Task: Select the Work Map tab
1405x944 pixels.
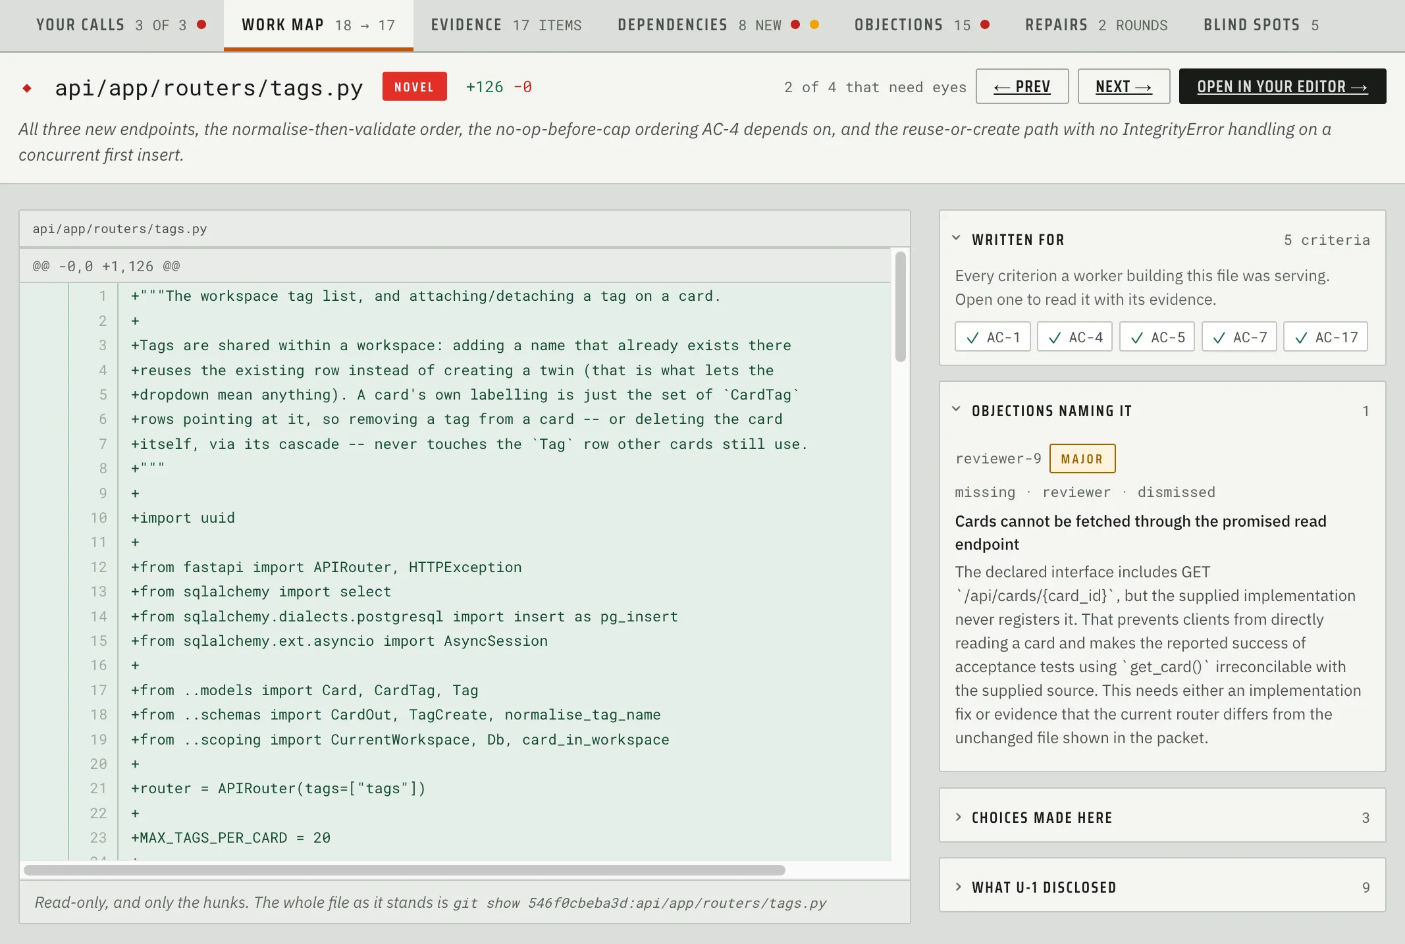Action: click(319, 25)
